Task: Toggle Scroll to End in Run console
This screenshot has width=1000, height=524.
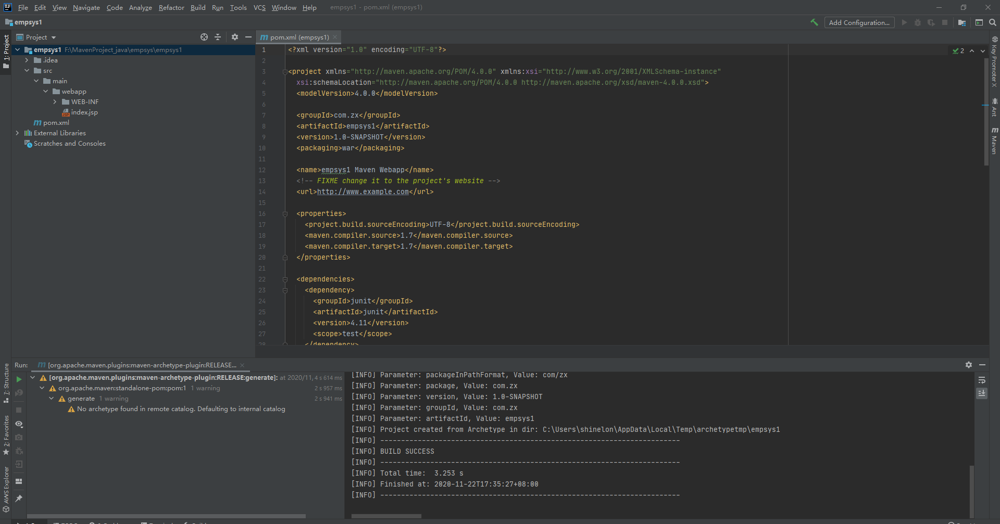Action: [982, 393]
